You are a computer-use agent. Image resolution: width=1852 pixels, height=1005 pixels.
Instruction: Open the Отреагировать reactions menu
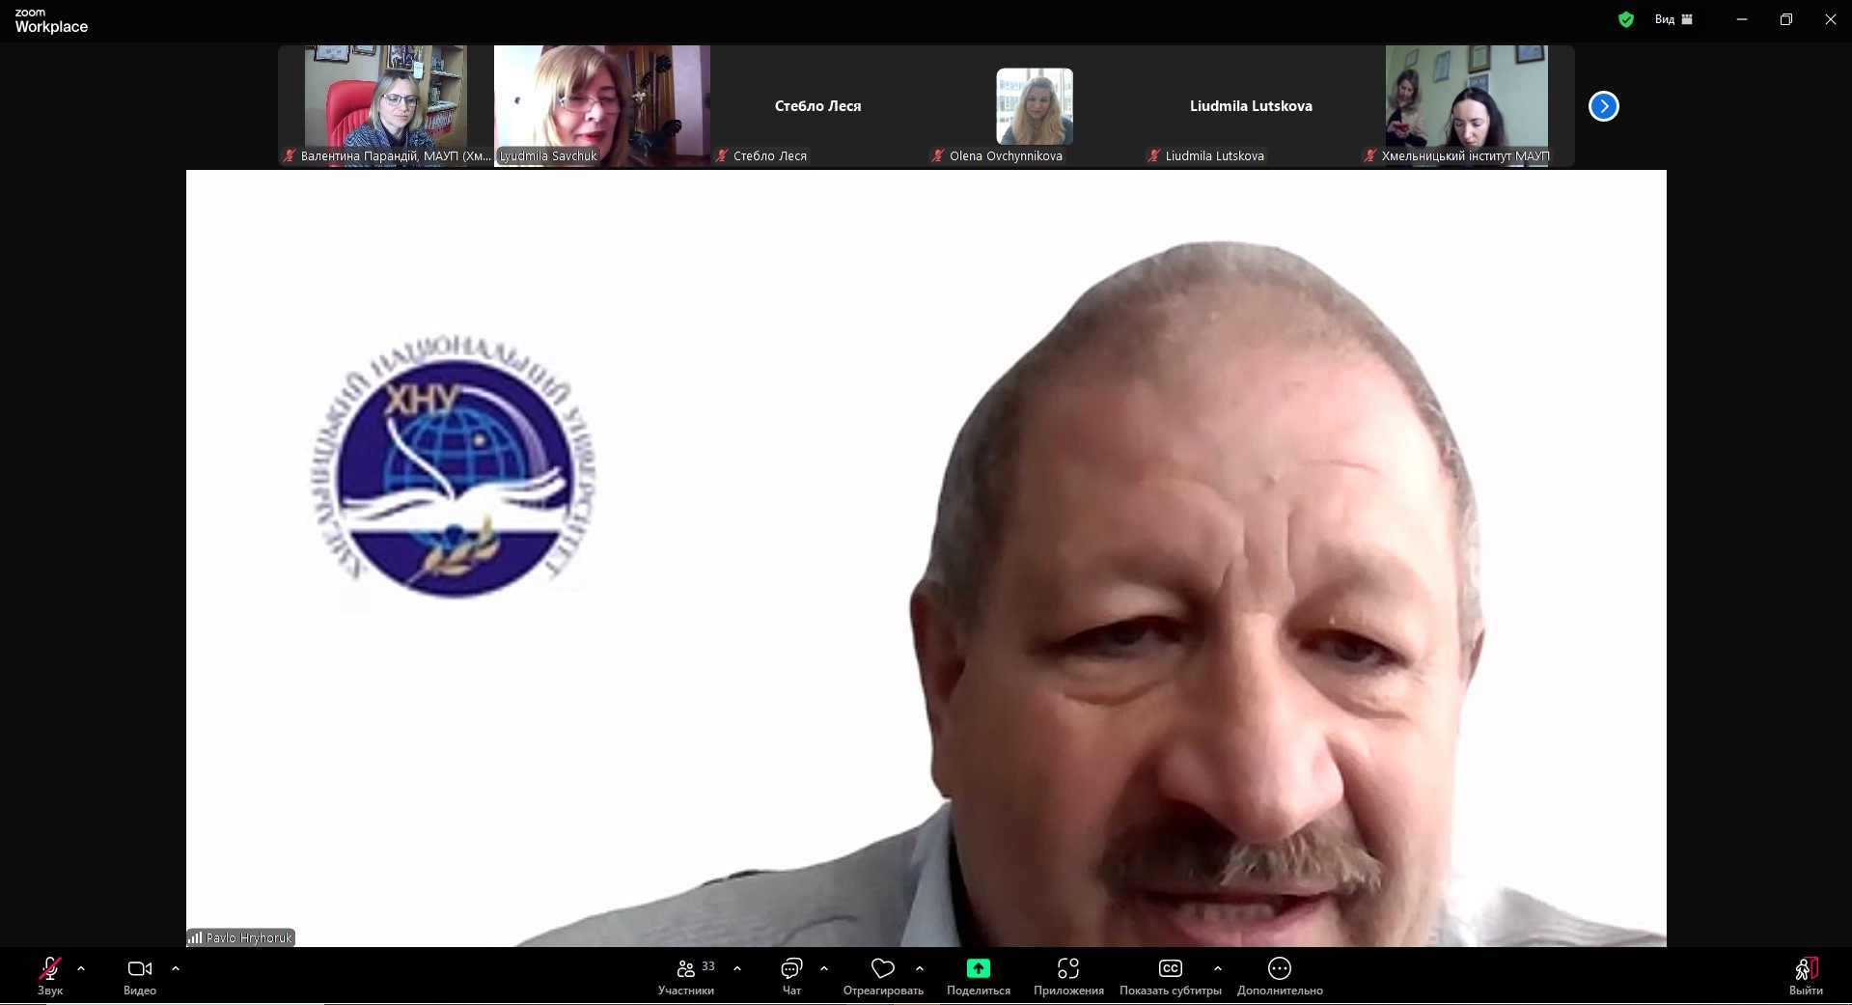(x=883, y=975)
